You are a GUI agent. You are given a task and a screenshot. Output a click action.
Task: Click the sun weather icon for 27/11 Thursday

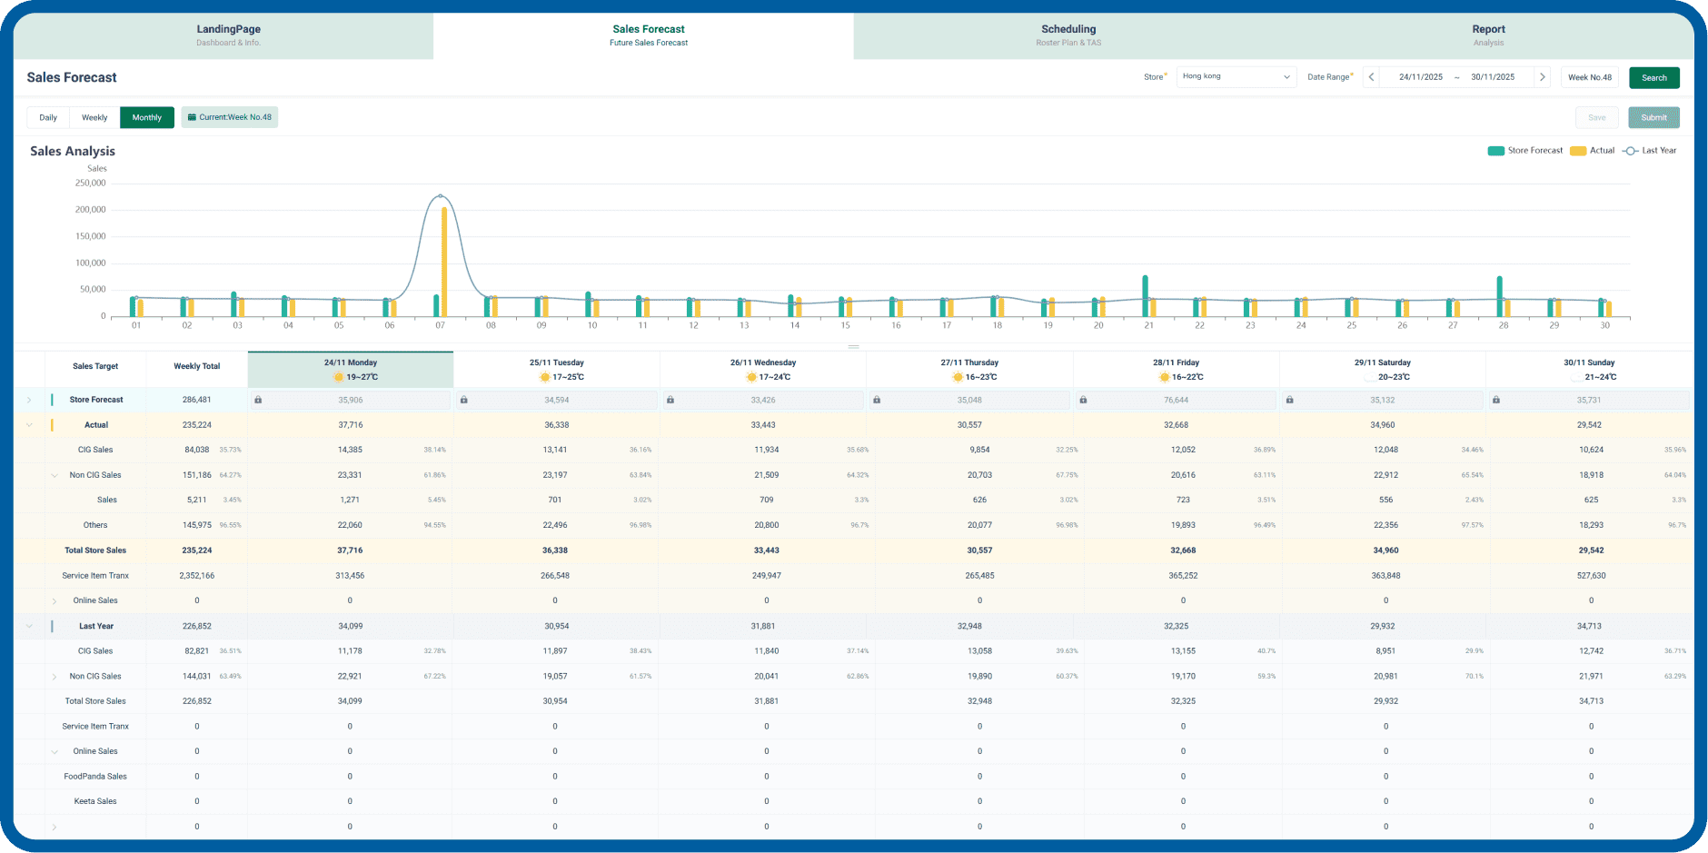pyautogui.click(x=958, y=376)
